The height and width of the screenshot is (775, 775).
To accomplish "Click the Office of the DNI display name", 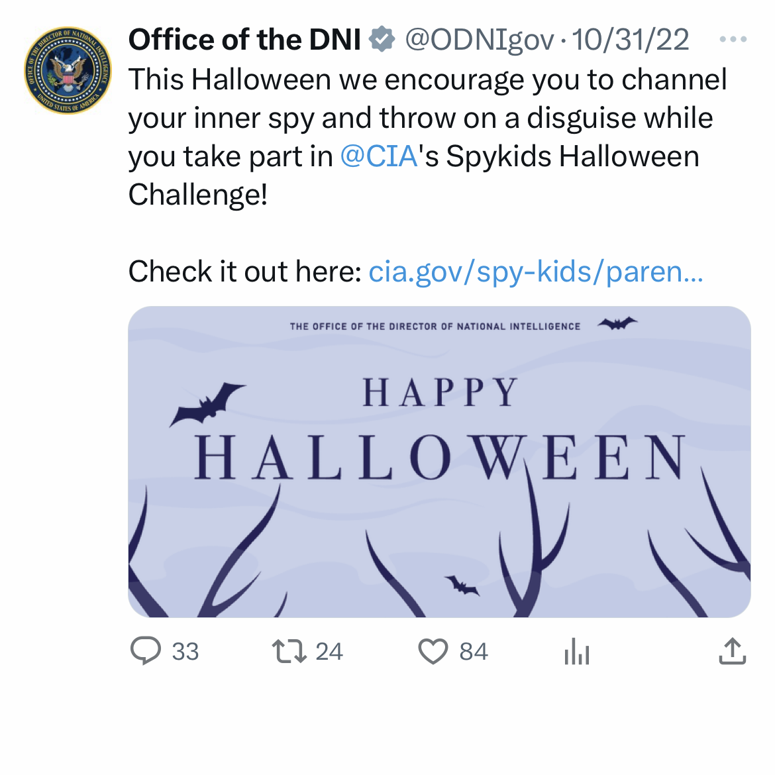I will (x=244, y=40).
